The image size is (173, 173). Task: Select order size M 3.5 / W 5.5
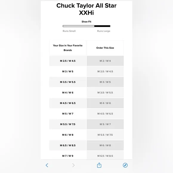[105, 92]
